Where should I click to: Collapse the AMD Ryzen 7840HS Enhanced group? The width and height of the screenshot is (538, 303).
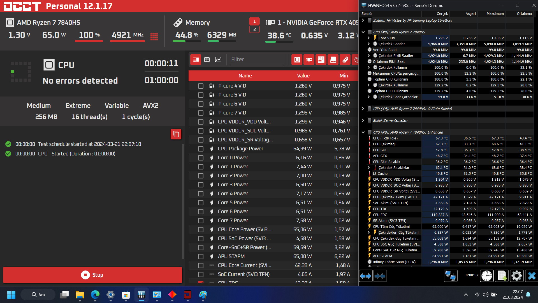[x=363, y=132]
